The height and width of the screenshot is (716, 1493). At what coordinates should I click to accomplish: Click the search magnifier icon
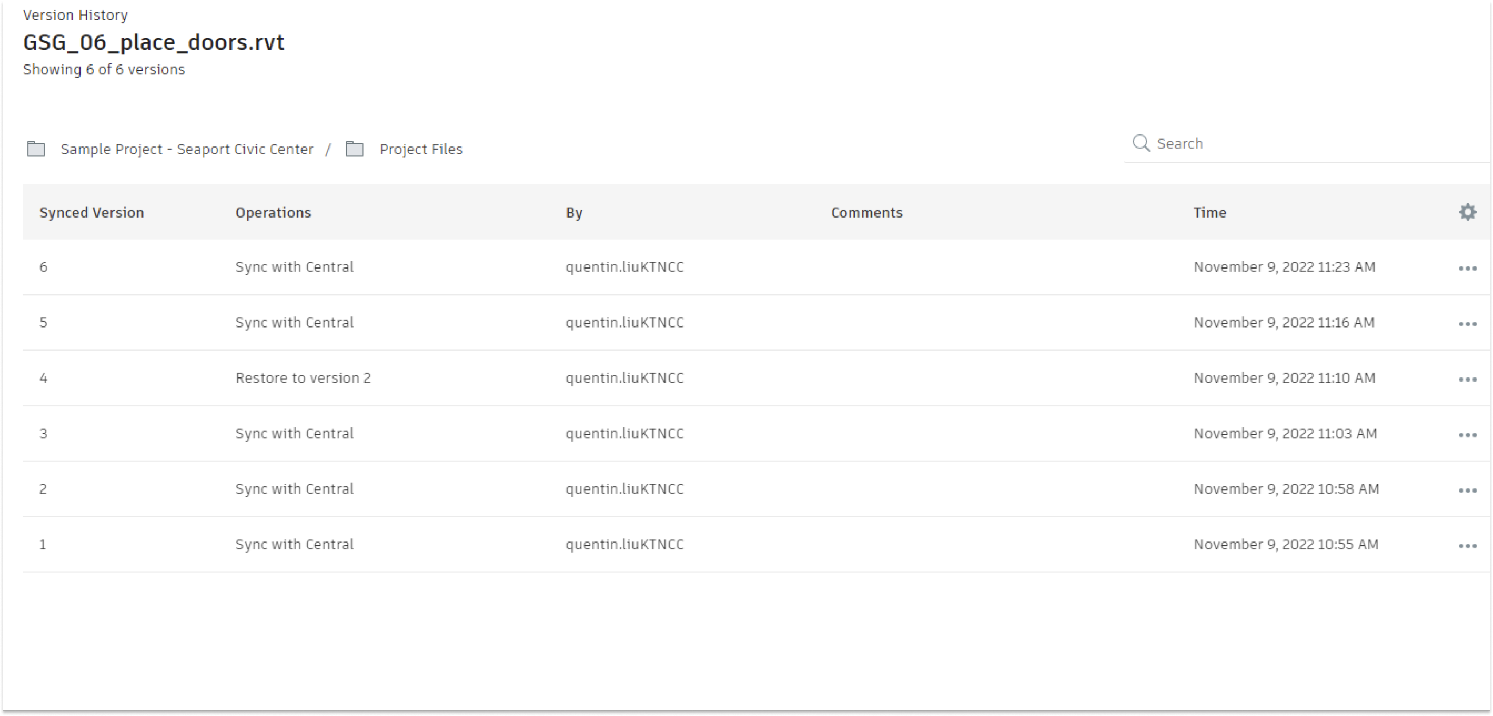coord(1141,143)
